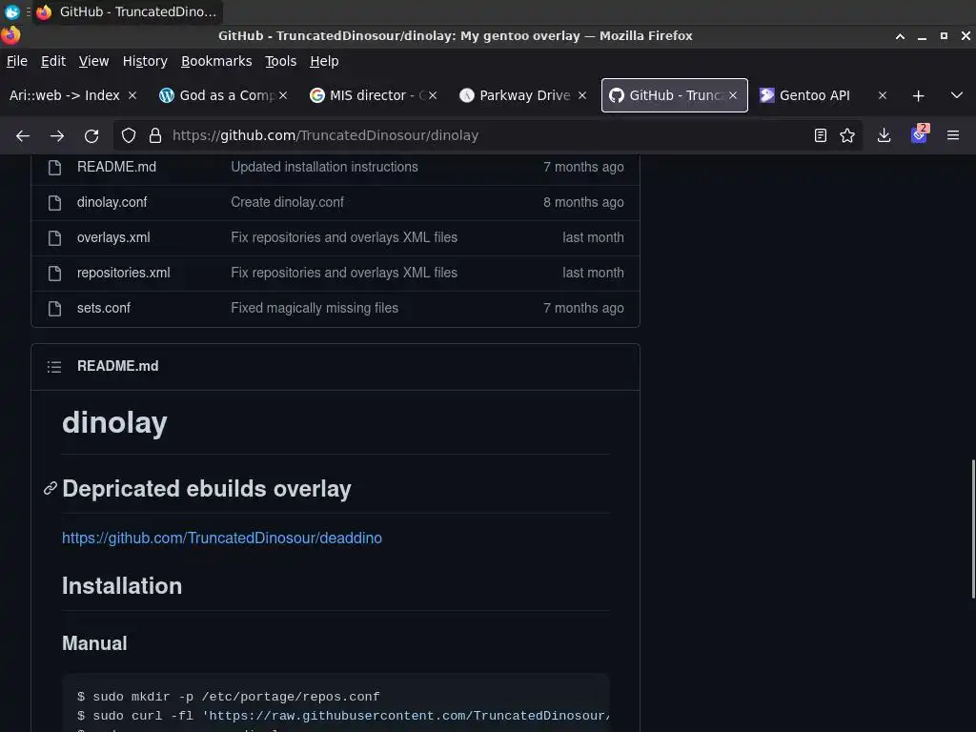Open commit 'Create dinolay.conf'
The image size is (976, 732).
(x=287, y=202)
